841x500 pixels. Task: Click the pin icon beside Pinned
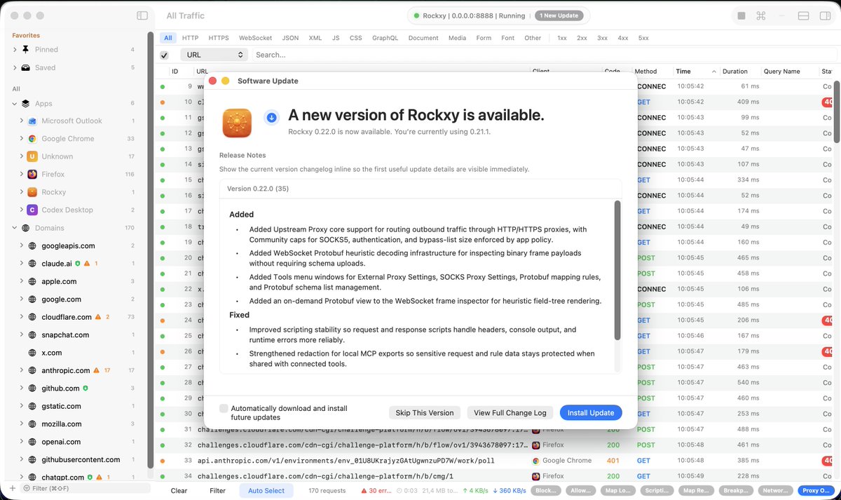click(26, 50)
